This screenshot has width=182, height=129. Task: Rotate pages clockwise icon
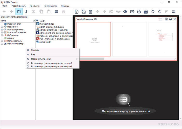160,12
